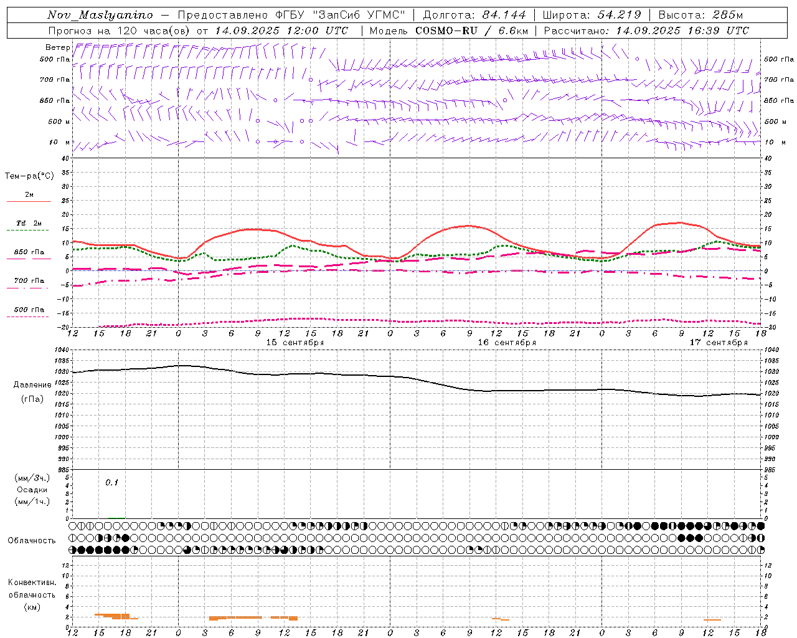Click the 500 гПа dotted temperature legend line

tap(28, 317)
